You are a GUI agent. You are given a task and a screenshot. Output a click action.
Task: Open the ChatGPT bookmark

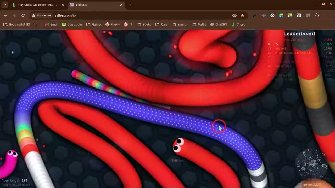coord(219,25)
